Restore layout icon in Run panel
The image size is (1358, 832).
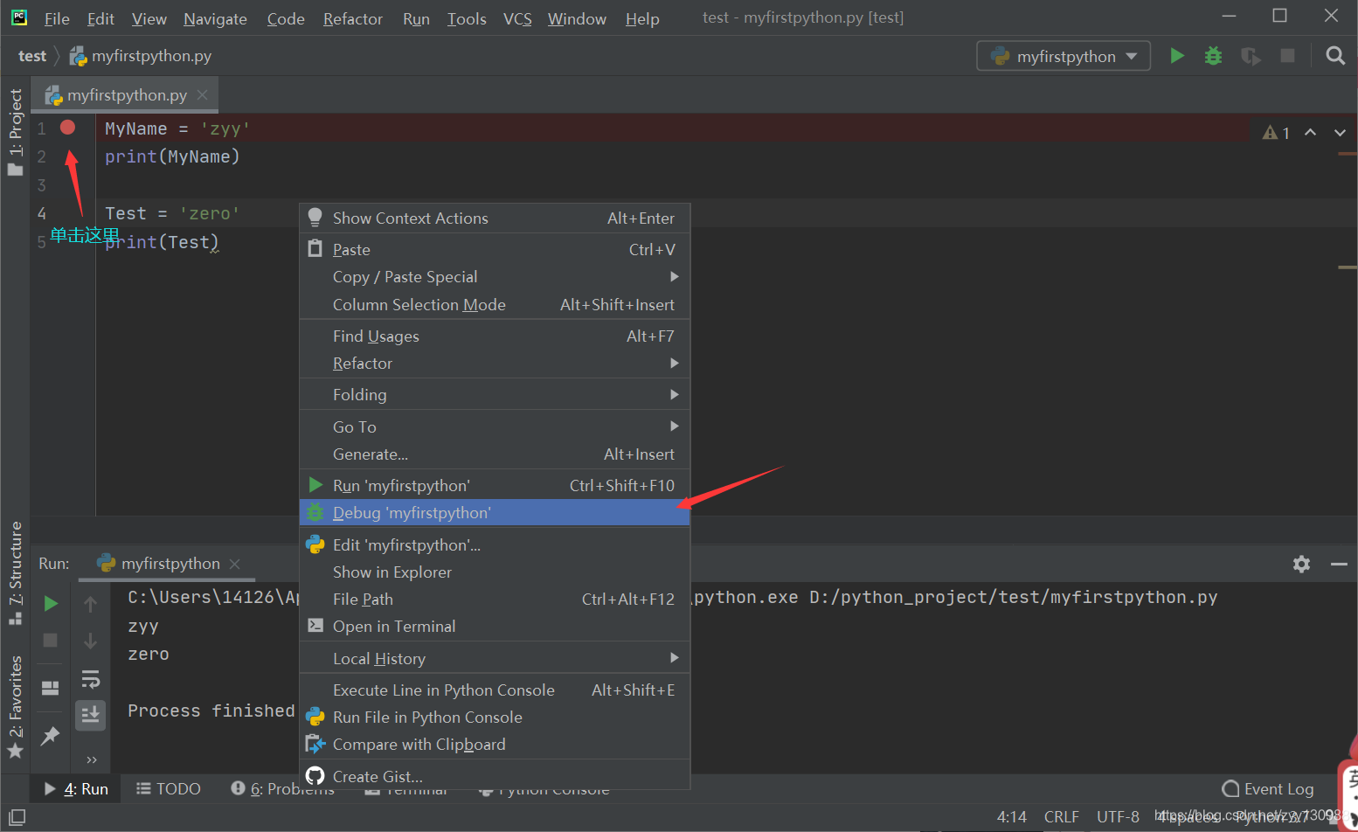[x=51, y=688]
